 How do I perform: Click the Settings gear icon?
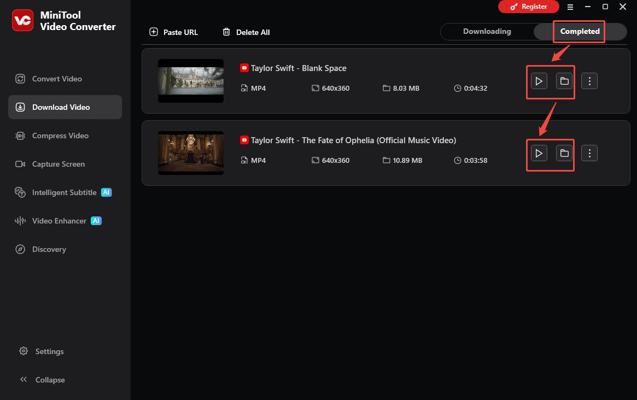tap(24, 351)
